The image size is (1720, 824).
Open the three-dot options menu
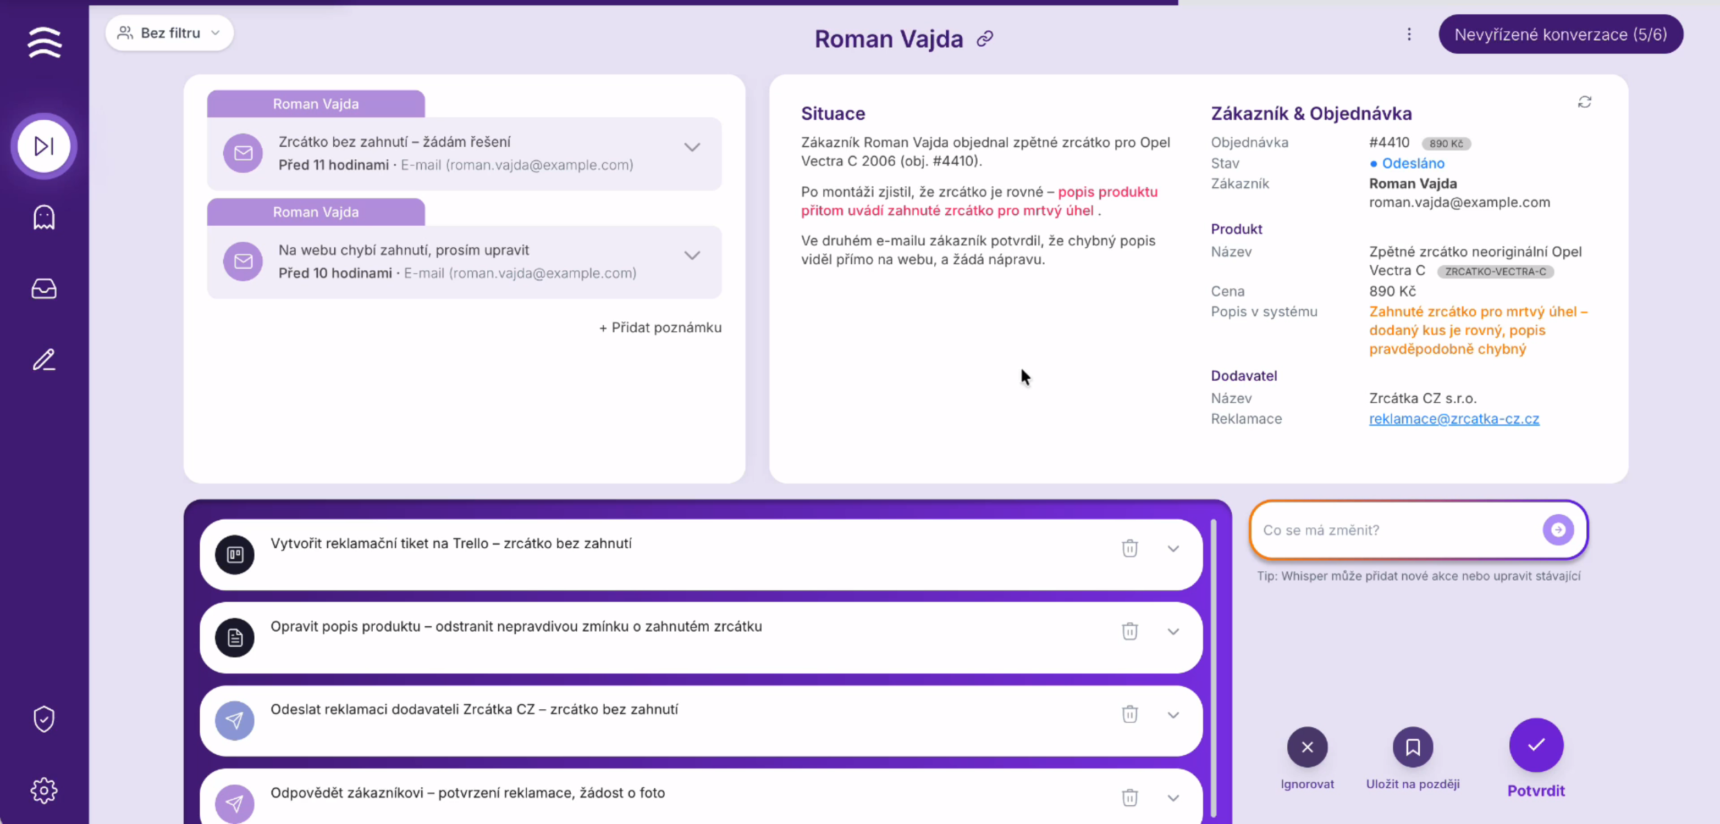click(1409, 35)
